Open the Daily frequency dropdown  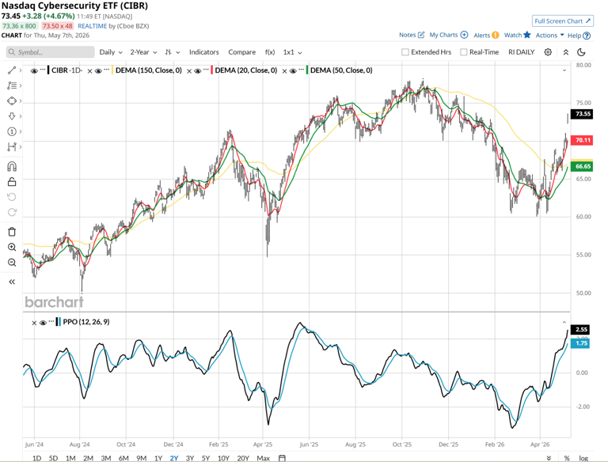111,52
